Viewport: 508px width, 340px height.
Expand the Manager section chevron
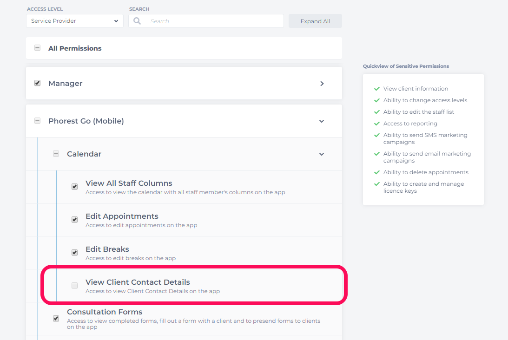322,84
